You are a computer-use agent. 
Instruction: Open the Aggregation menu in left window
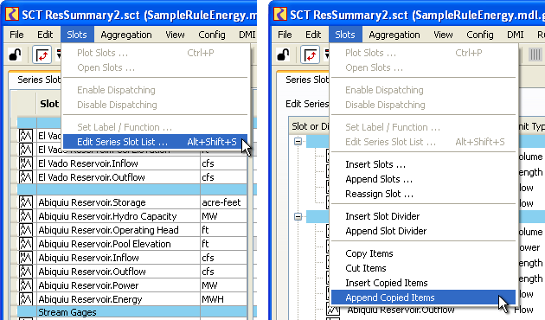(x=126, y=35)
